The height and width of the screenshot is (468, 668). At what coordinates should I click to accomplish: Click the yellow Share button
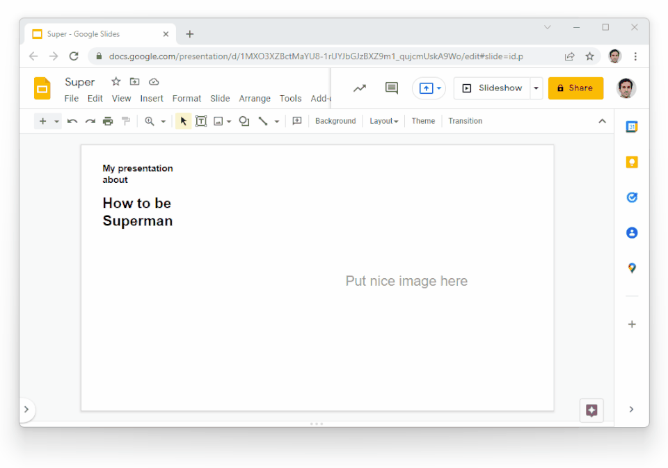(575, 88)
